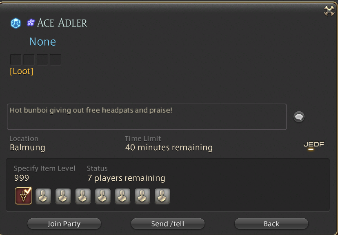This screenshot has height=235, width=338.
Task: Close the party finder detail window
Action: (329, 11)
